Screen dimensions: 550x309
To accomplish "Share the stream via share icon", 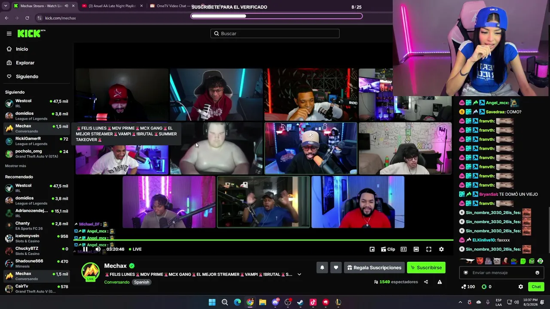I will coord(426,282).
